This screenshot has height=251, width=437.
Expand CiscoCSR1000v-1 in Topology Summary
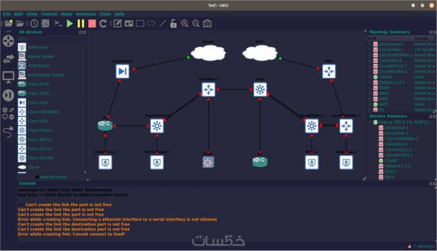click(370, 55)
